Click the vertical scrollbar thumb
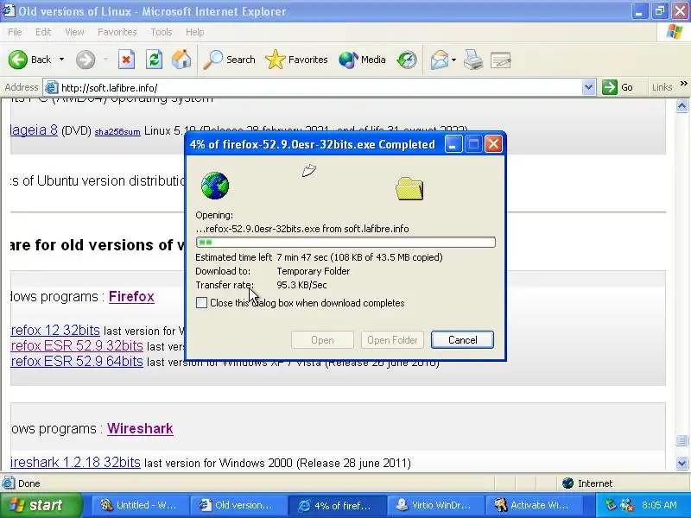 [x=681, y=440]
